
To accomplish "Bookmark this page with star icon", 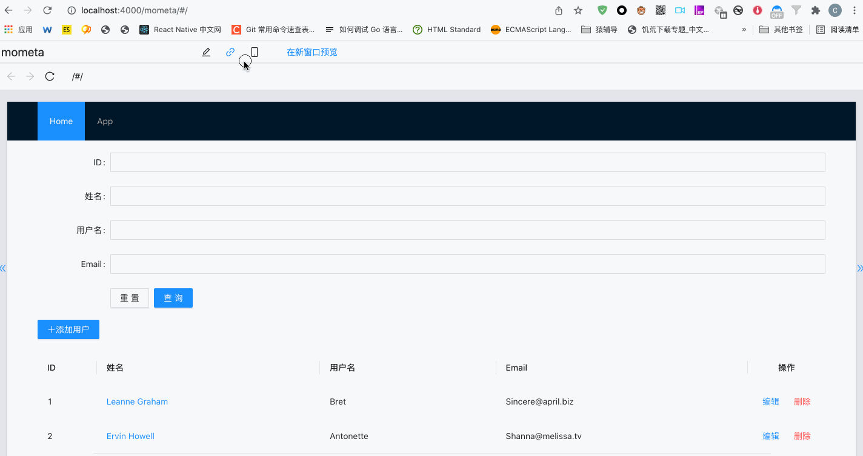I will click(578, 10).
